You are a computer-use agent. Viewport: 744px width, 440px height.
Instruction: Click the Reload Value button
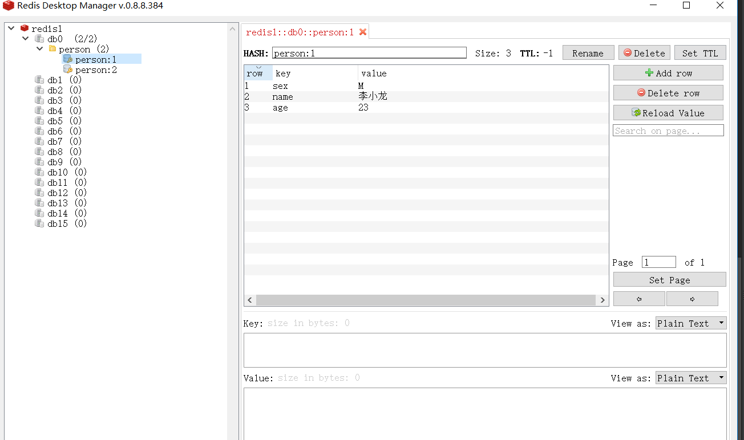(668, 113)
